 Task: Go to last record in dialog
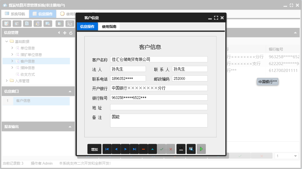[x=134, y=149]
